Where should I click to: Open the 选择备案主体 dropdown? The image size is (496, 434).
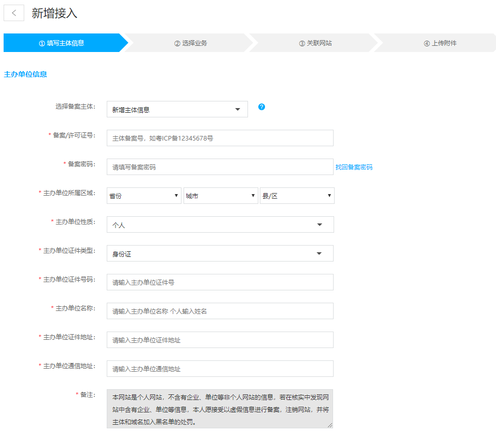(x=177, y=109)
